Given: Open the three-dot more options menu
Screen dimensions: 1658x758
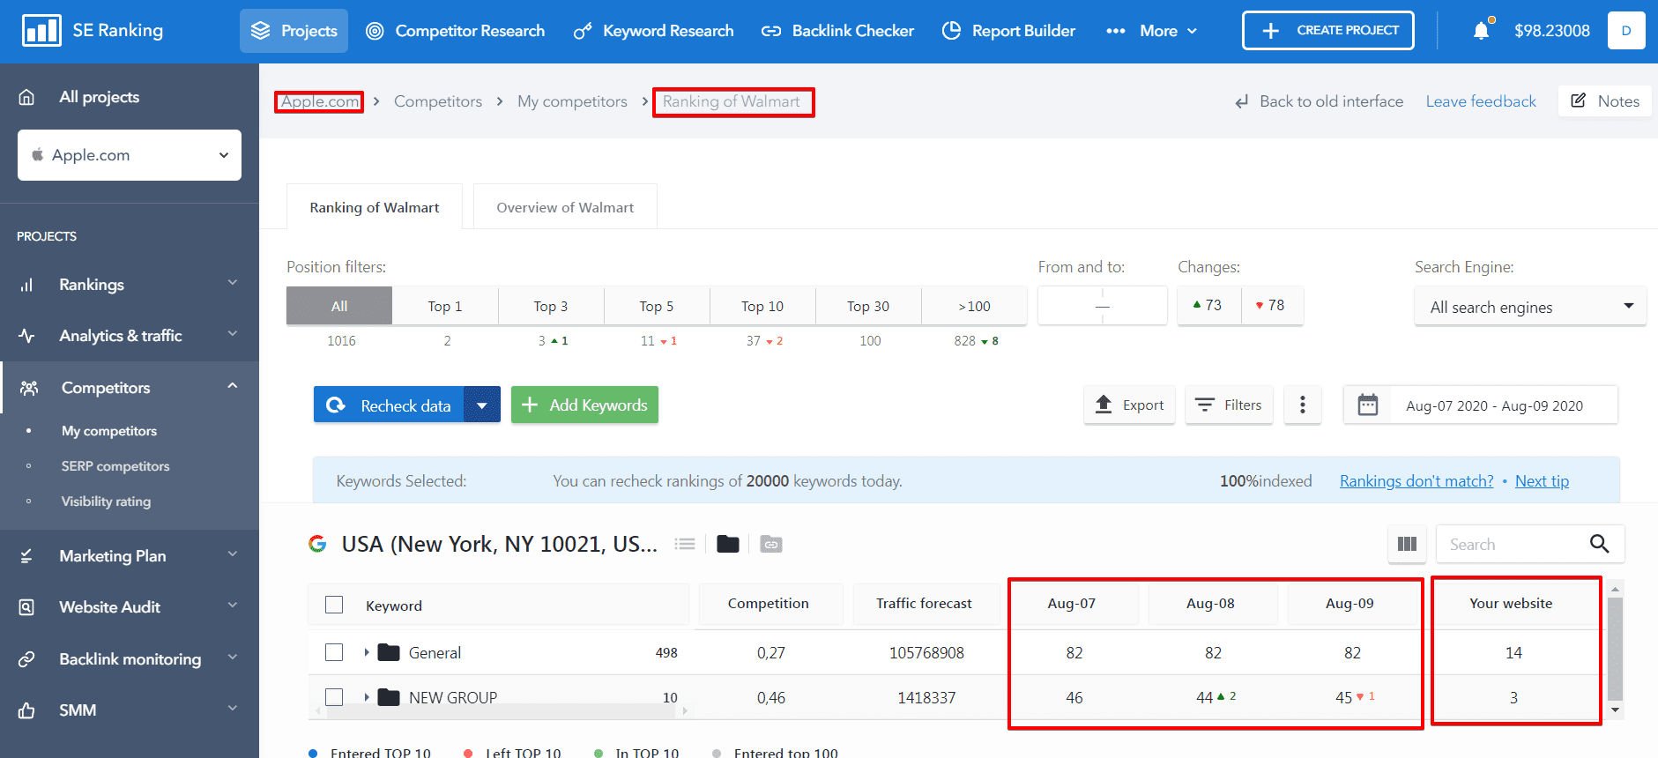Looking at the screenshot, I should [x=1303, y=405].
